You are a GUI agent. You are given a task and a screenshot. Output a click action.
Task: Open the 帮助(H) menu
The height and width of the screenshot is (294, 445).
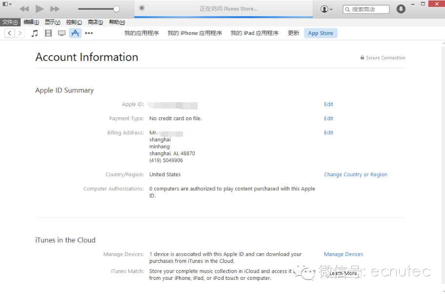click(117, 22)
